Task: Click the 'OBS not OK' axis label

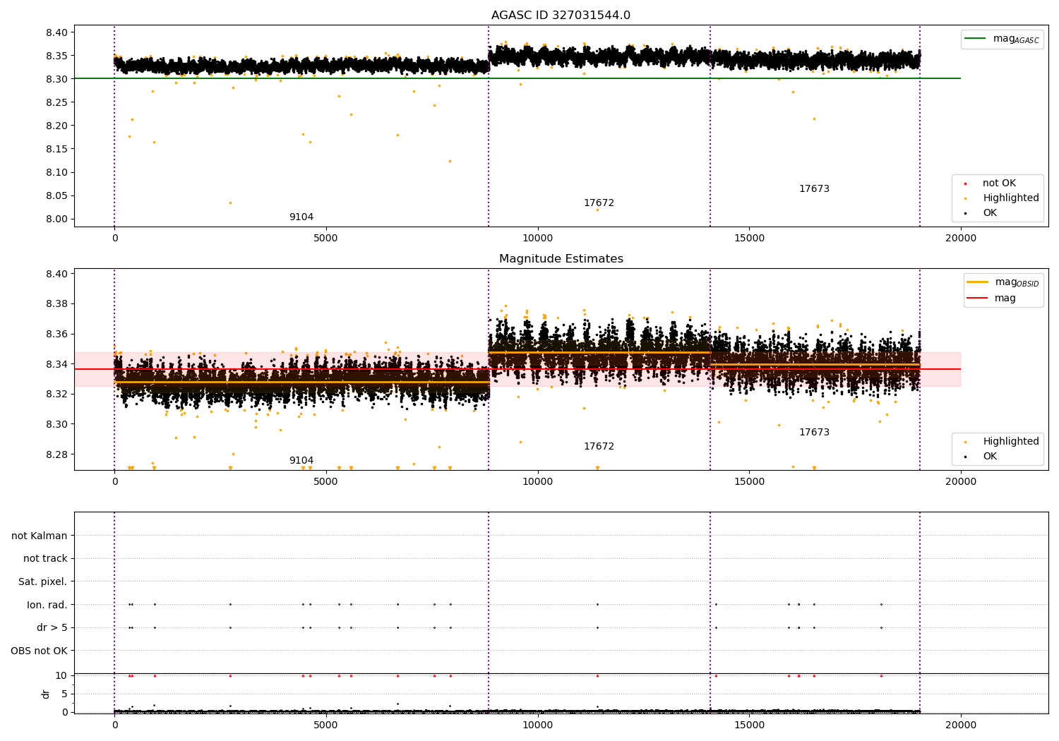Action: (x=39, y=651)
